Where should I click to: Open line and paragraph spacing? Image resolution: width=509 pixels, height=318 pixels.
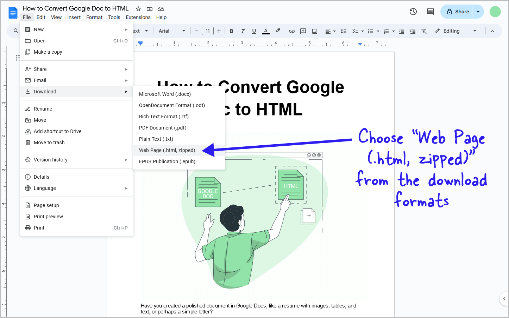344,31
